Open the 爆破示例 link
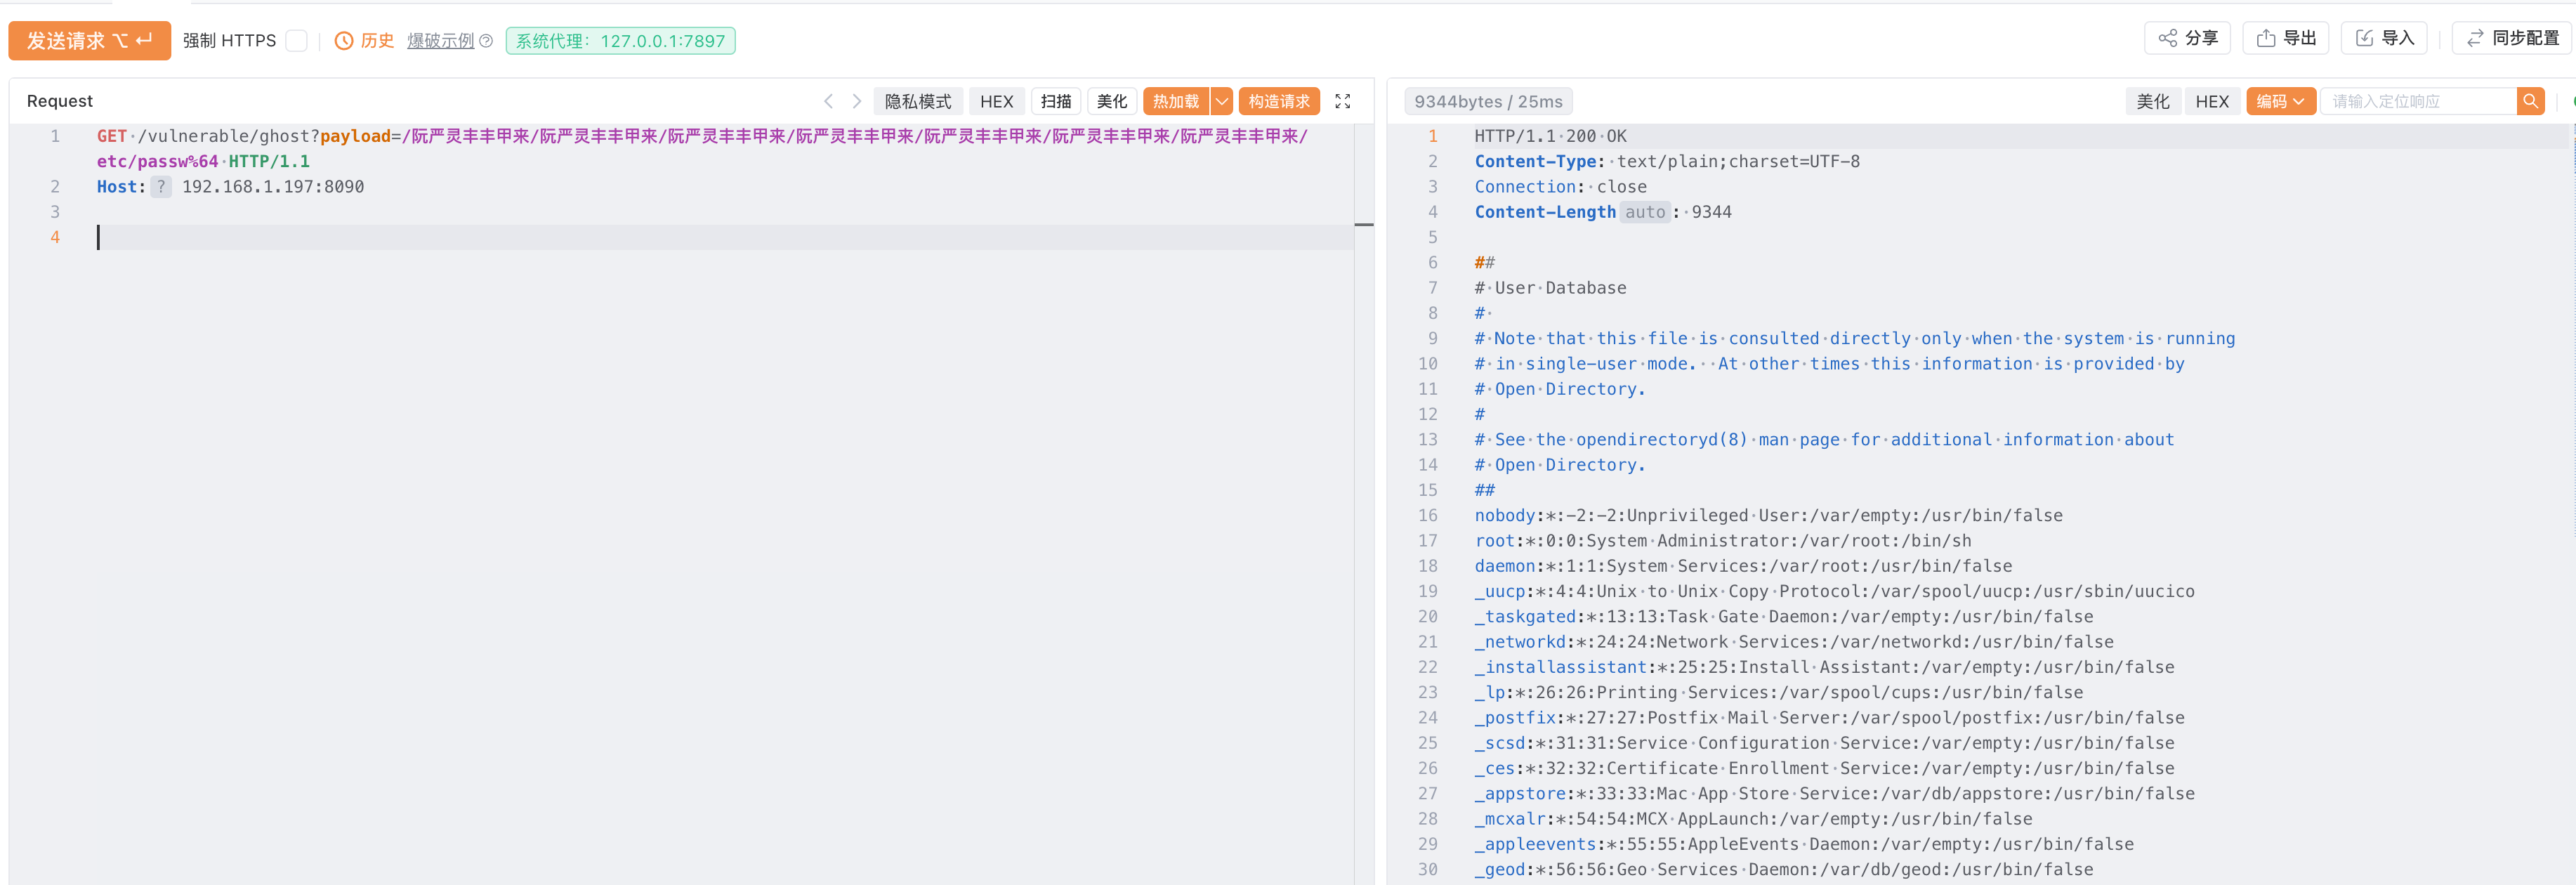Image resolution: width=2576 pixels, height=885 pixels. click(x=440, y=41)
